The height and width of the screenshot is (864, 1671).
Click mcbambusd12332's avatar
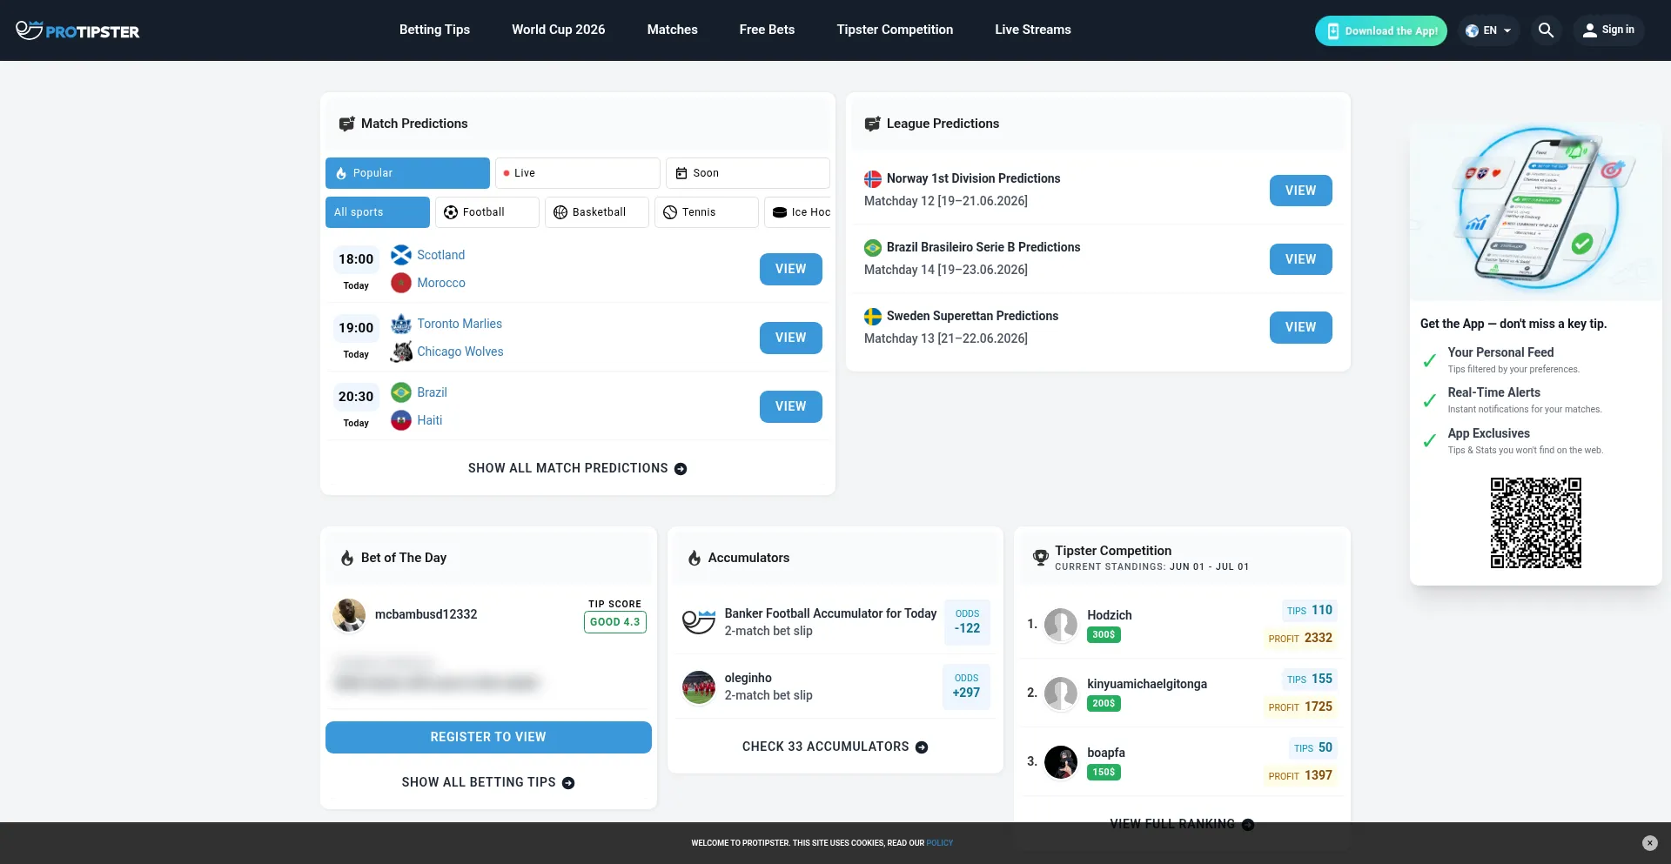(349, 615)
